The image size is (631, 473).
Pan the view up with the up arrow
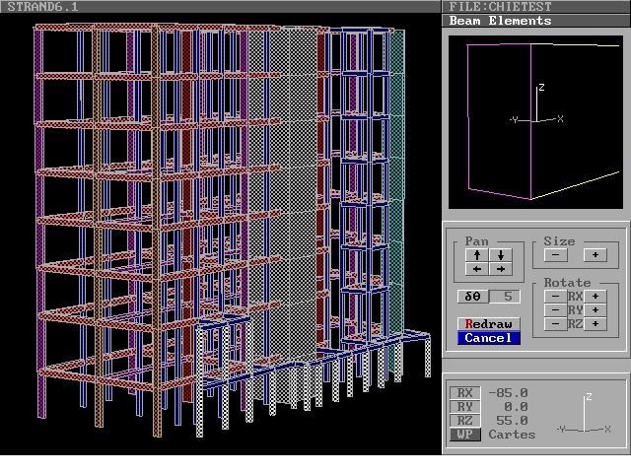[x=477, y=255]
